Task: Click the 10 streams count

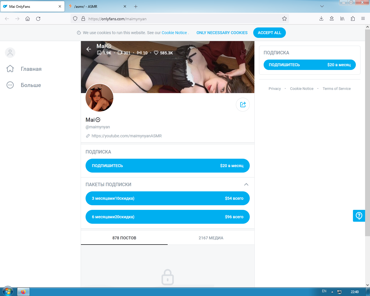Action: point(142,53)
